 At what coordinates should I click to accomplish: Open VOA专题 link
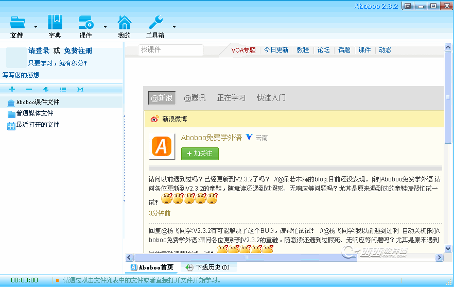[243, 50]
